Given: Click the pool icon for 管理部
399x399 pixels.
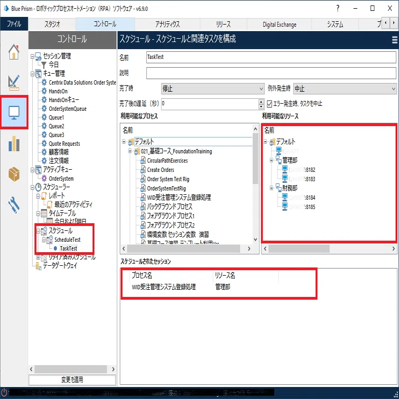Looking at the screenshot, I should point(278,160).
